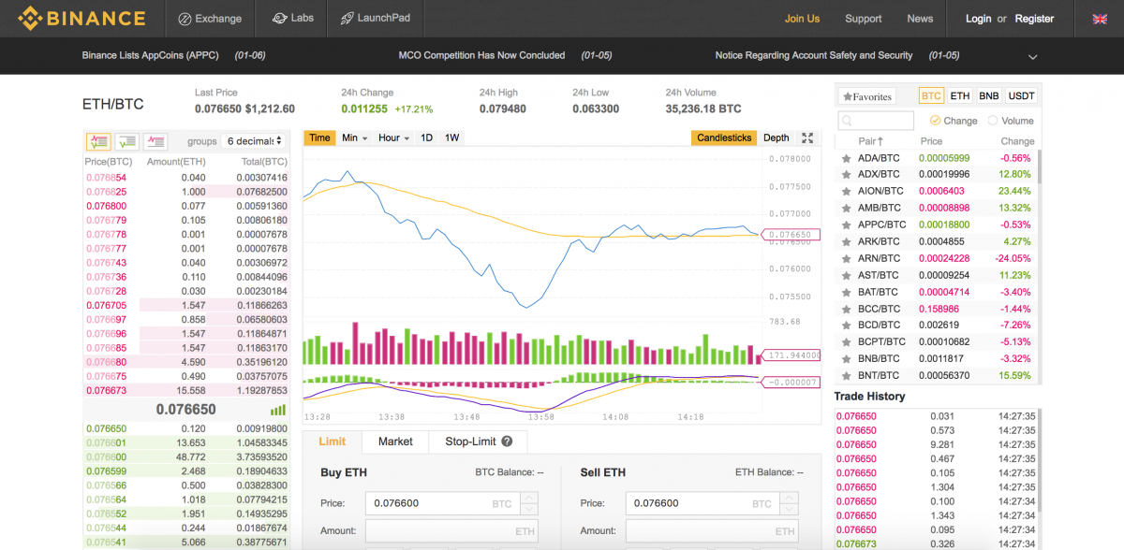This screenshot has width=1124, height=550.
Task: Click the Binance logo
Action: pos(82,18)
